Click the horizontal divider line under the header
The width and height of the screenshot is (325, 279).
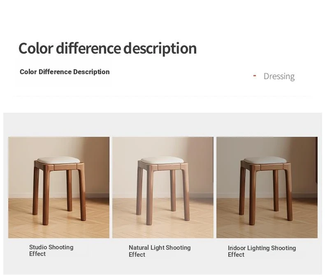[x=163, y=96]
